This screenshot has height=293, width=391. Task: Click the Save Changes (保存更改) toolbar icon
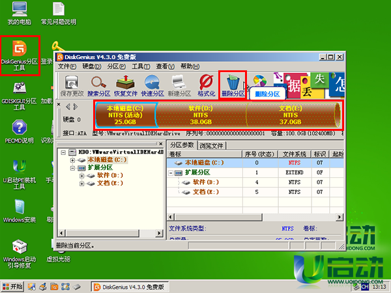[x=72, y=86]
